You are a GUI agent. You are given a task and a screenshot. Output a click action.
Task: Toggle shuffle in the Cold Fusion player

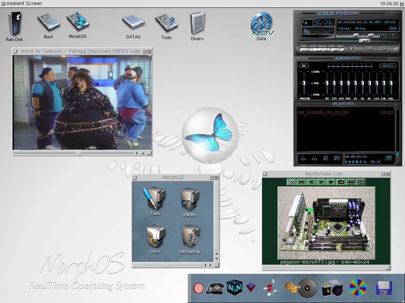369,49
